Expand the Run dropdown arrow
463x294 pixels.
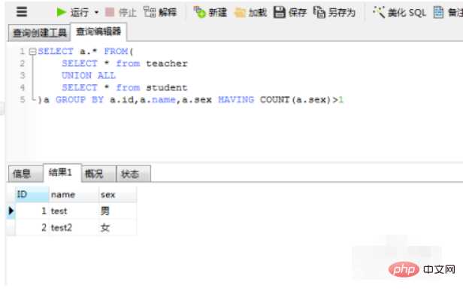(96, 13)
